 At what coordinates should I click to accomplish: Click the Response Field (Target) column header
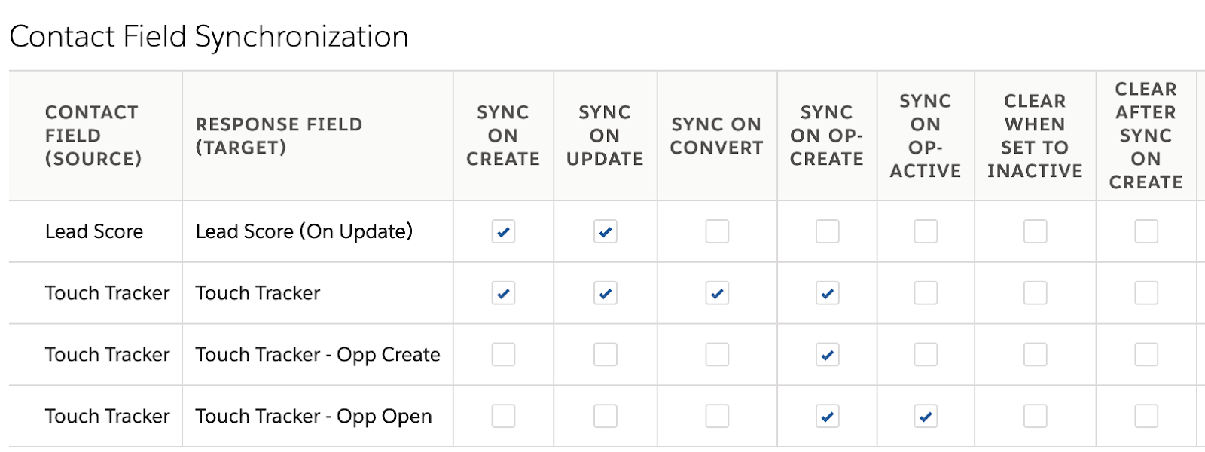279,136
